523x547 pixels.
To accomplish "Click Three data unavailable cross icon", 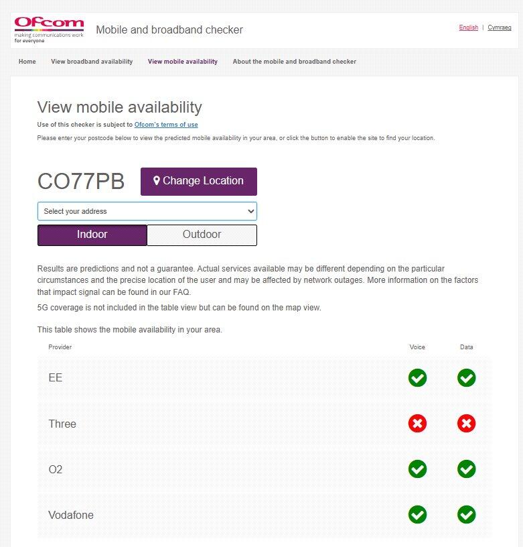I will [x=467, y=424].
